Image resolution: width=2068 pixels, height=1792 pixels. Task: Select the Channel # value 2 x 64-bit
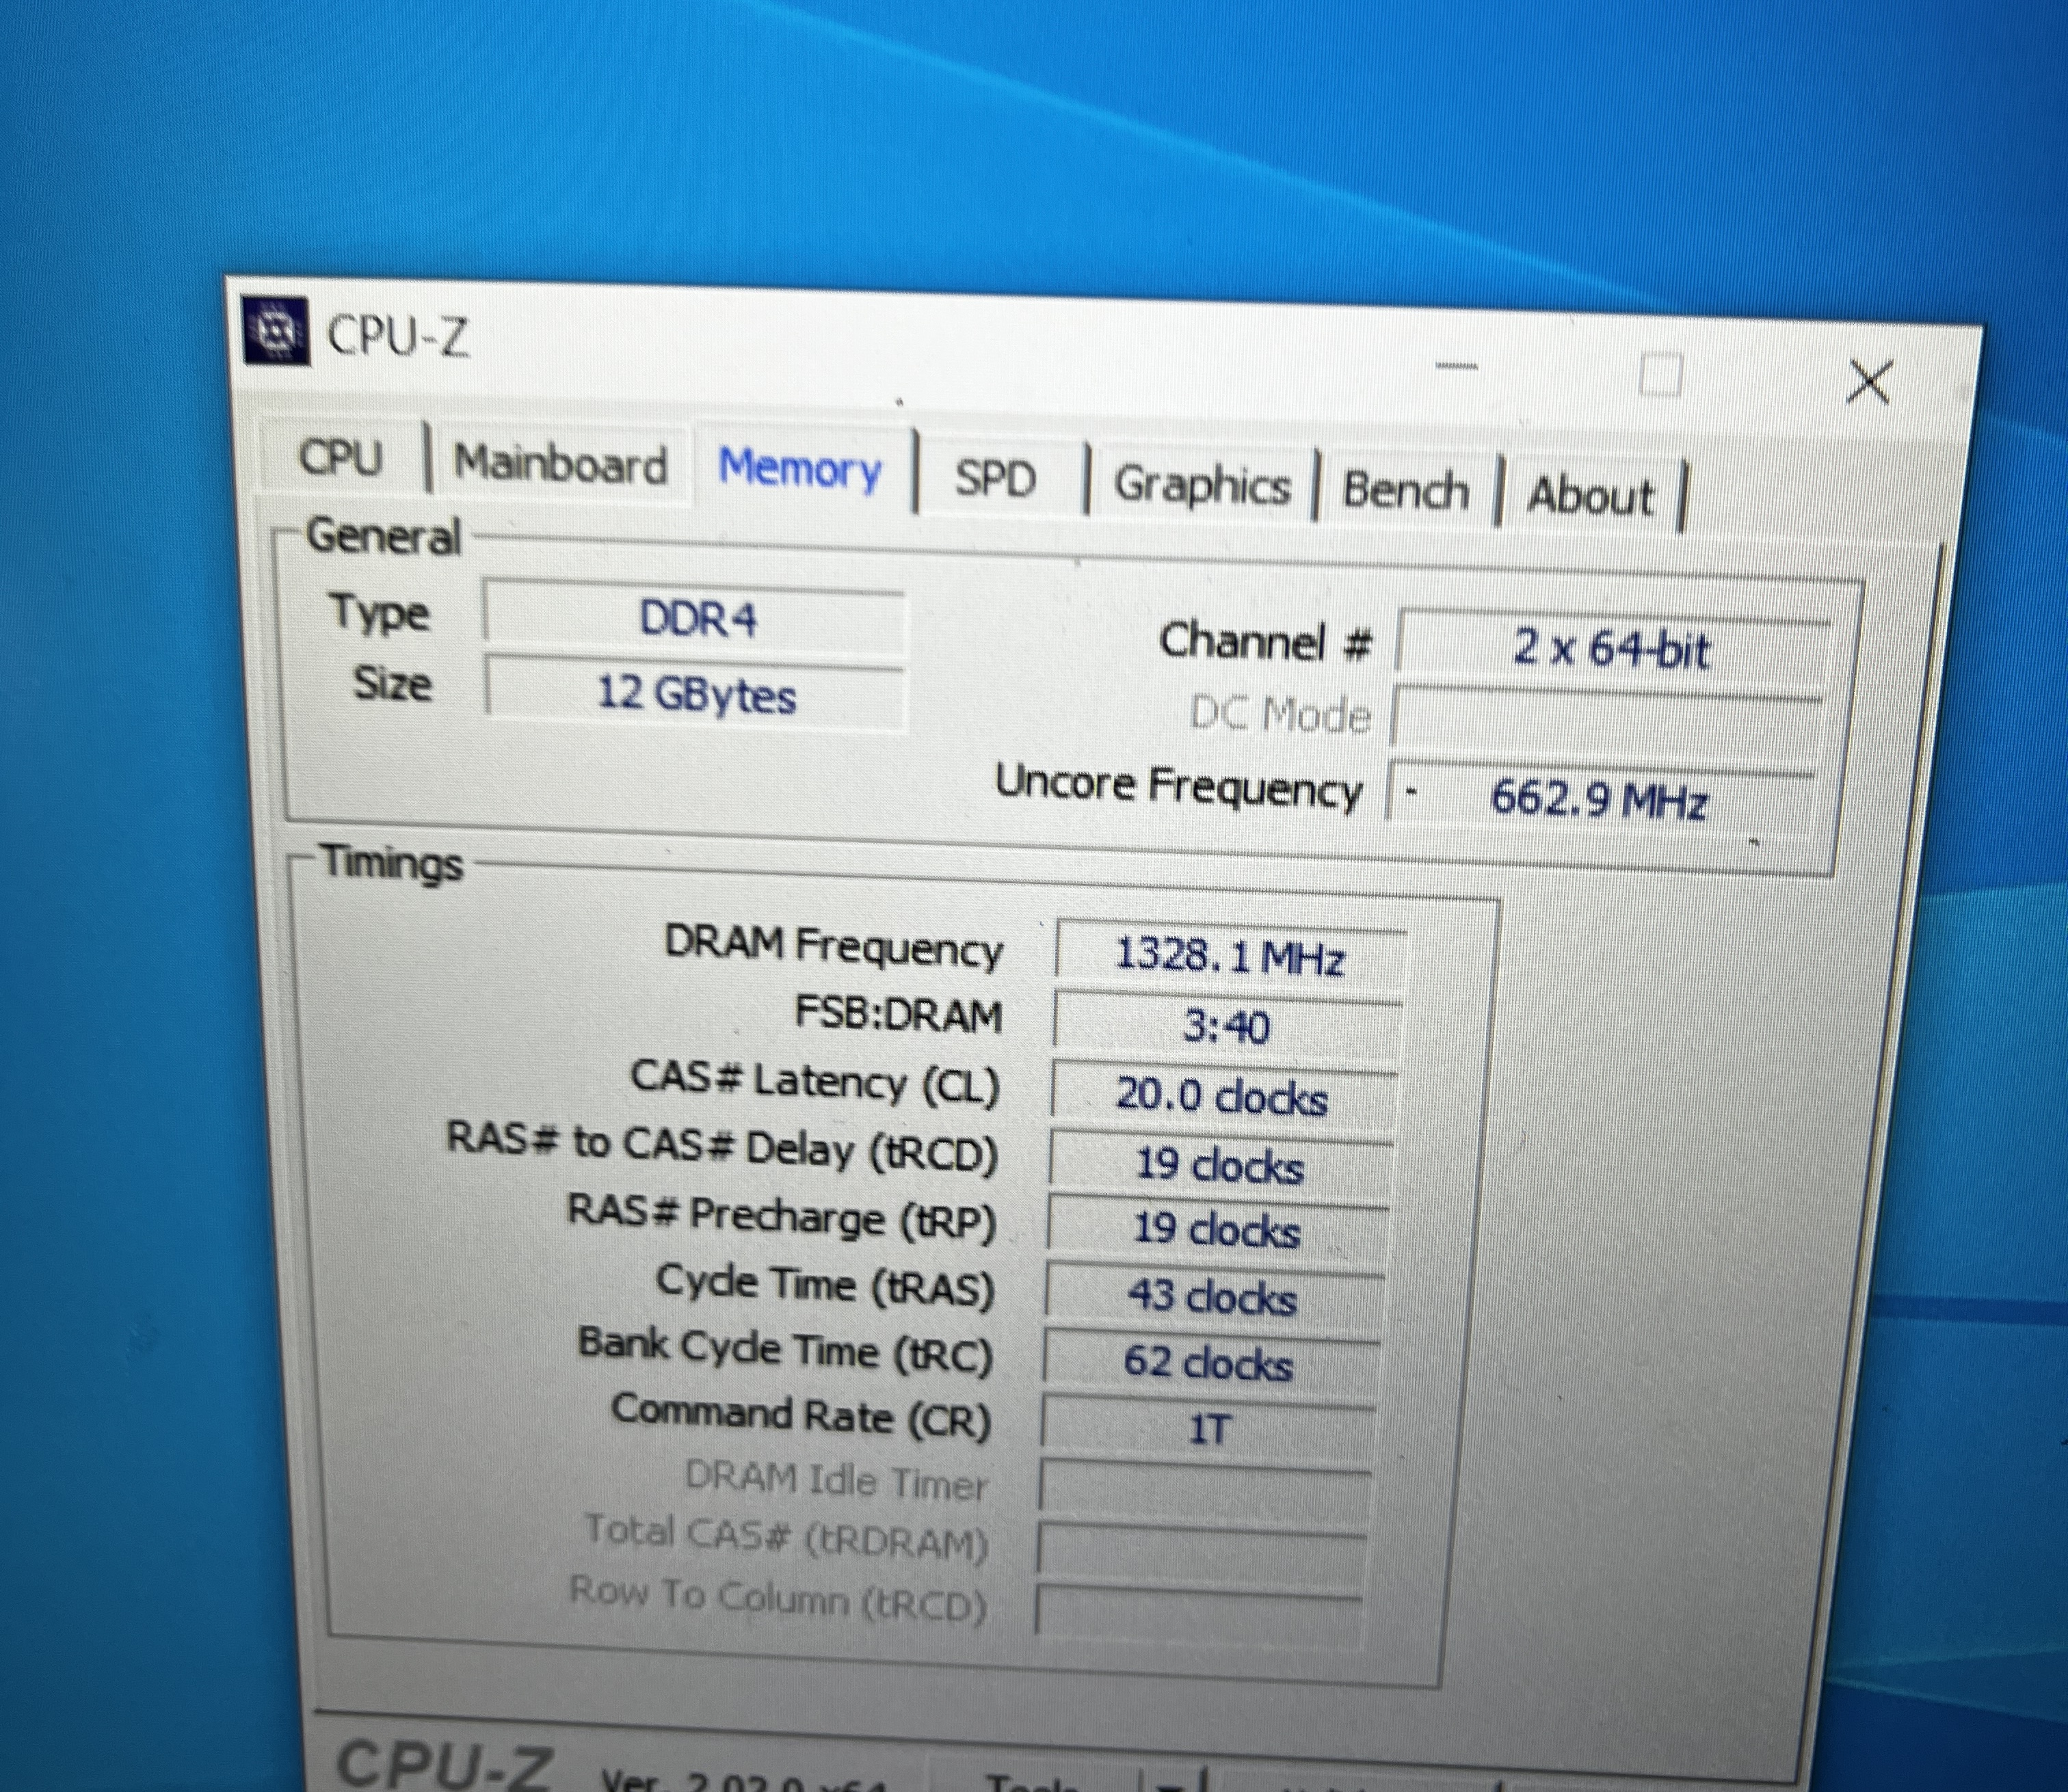(1612, 649)
